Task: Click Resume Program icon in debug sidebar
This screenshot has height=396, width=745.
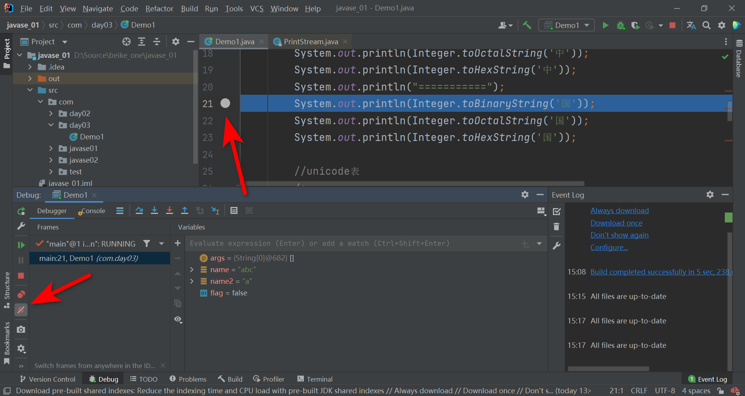Action: click(21, 245)
